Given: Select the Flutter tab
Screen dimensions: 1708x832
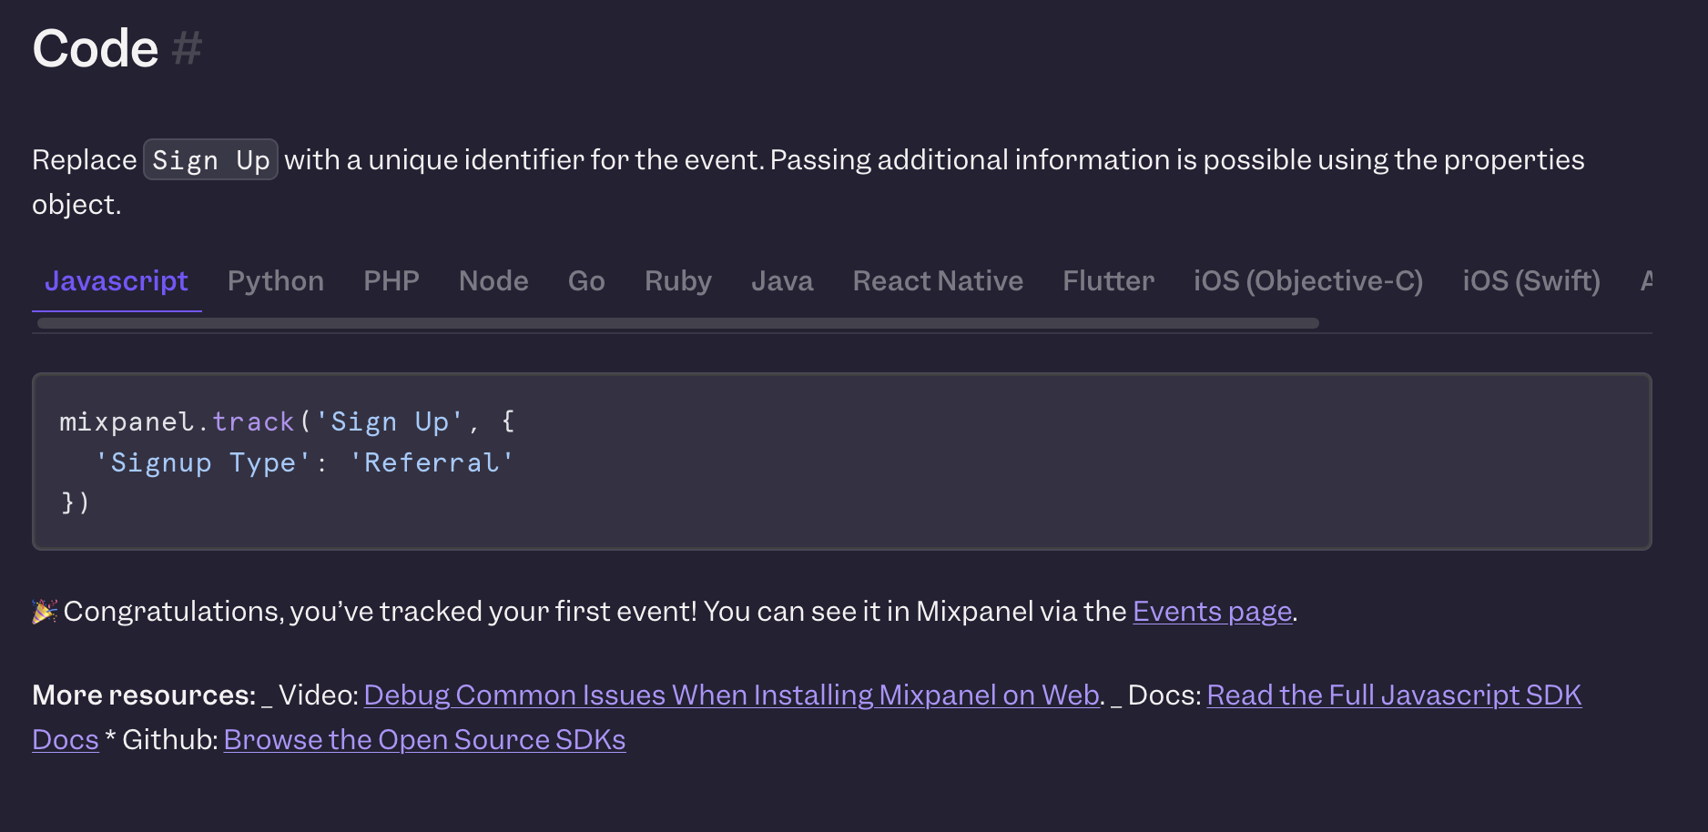Looking at the screenshot, I should (x=1108, y=281).
